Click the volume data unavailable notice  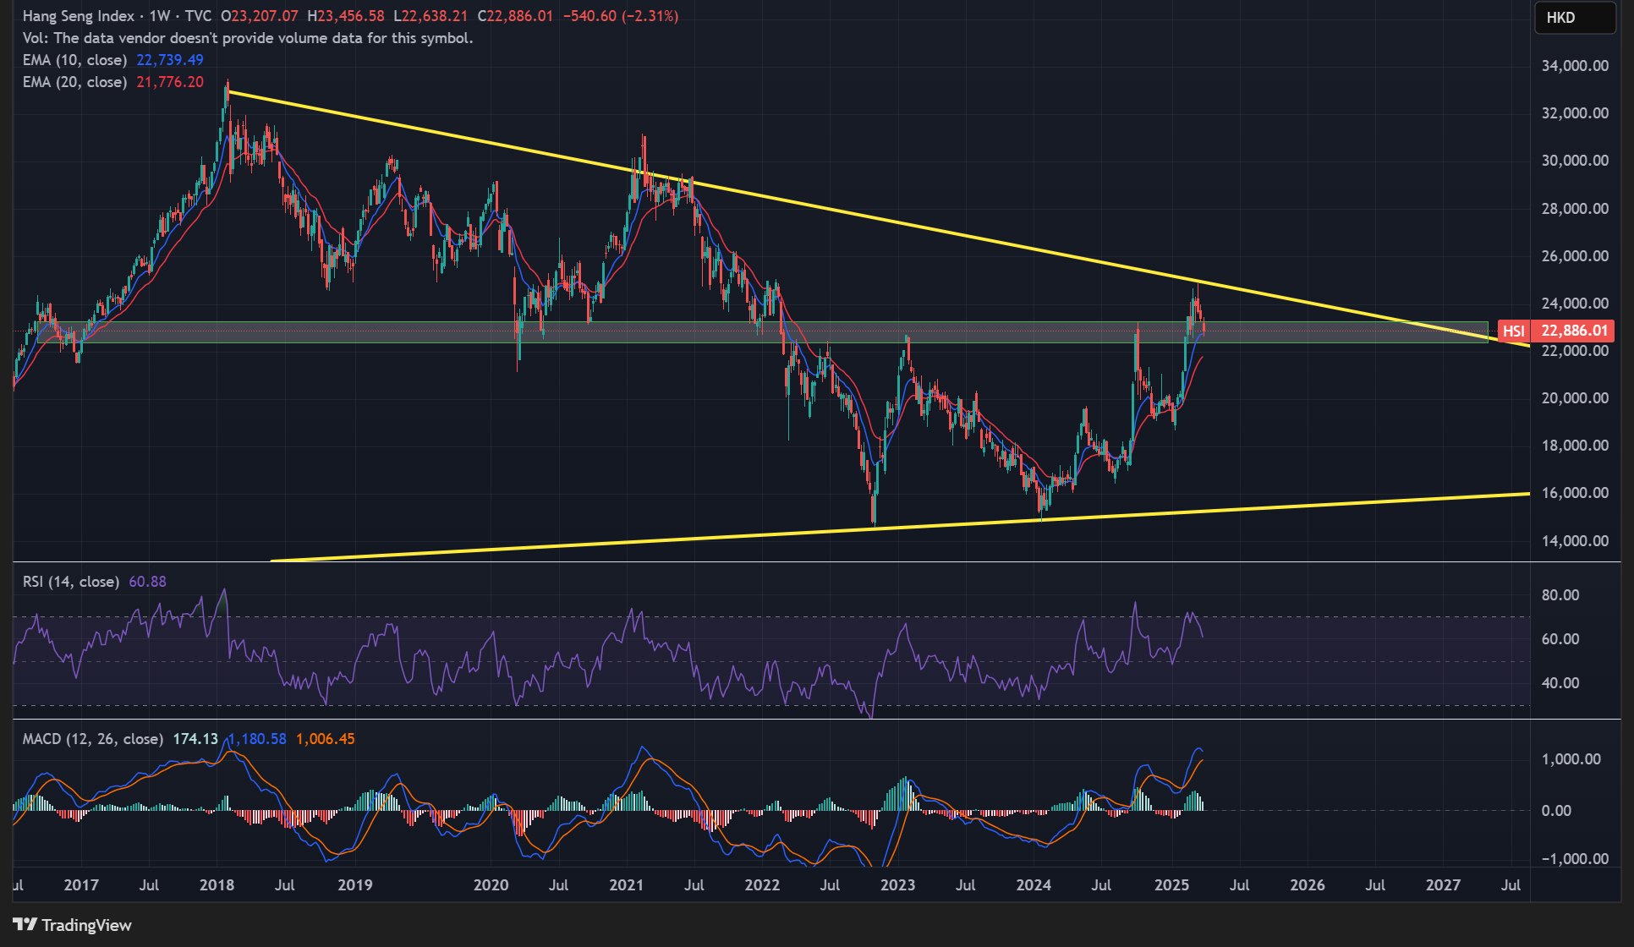click(248, 38)
